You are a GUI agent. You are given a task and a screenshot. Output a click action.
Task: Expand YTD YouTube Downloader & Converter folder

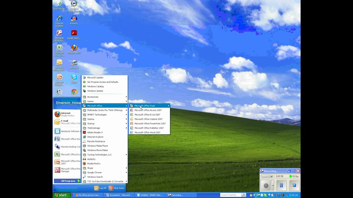pos(105,181)
